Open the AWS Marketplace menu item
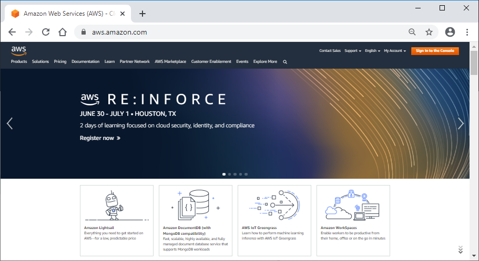This screenshot has width=479, height=261. (x=170, y=61)
